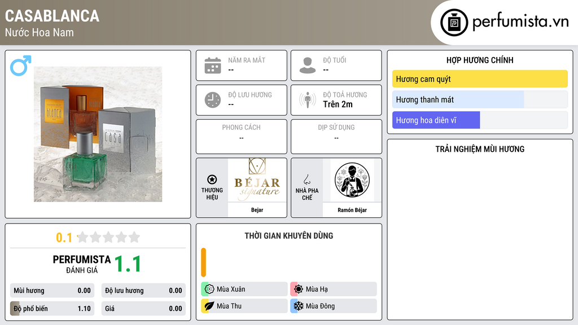Click the Thời Gian Khuyên Dùng heading

coord(289,235)
